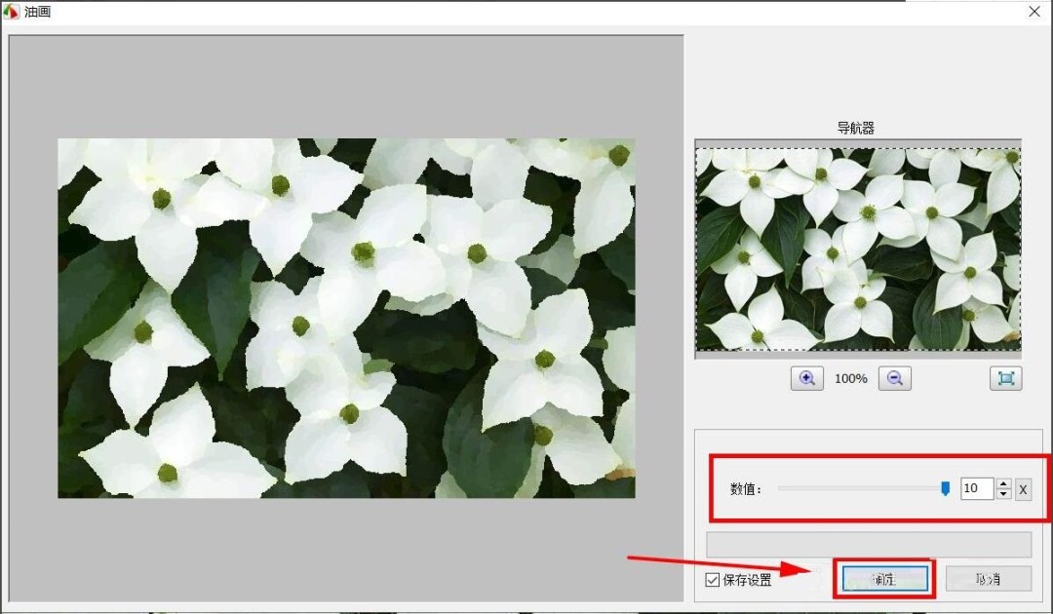Zoom out the navigator preview

click(x=894, y=378)
